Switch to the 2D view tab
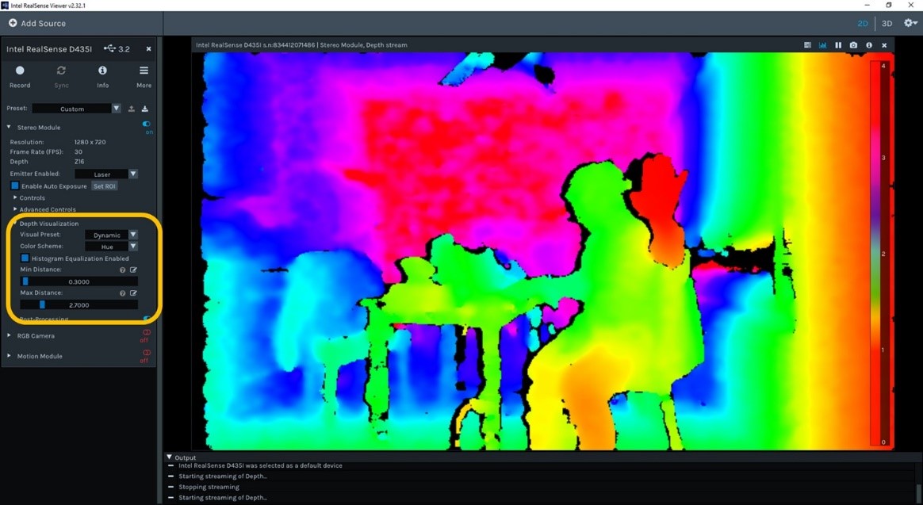 [863, 24]
